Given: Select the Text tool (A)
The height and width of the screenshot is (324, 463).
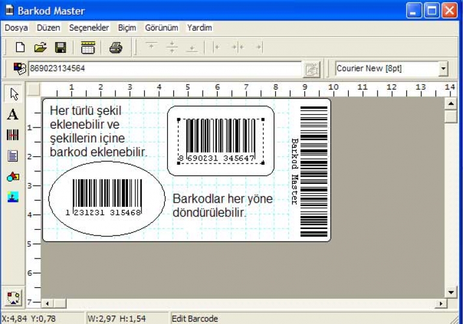Looking at the screenshot, I should tap(13, 115).
